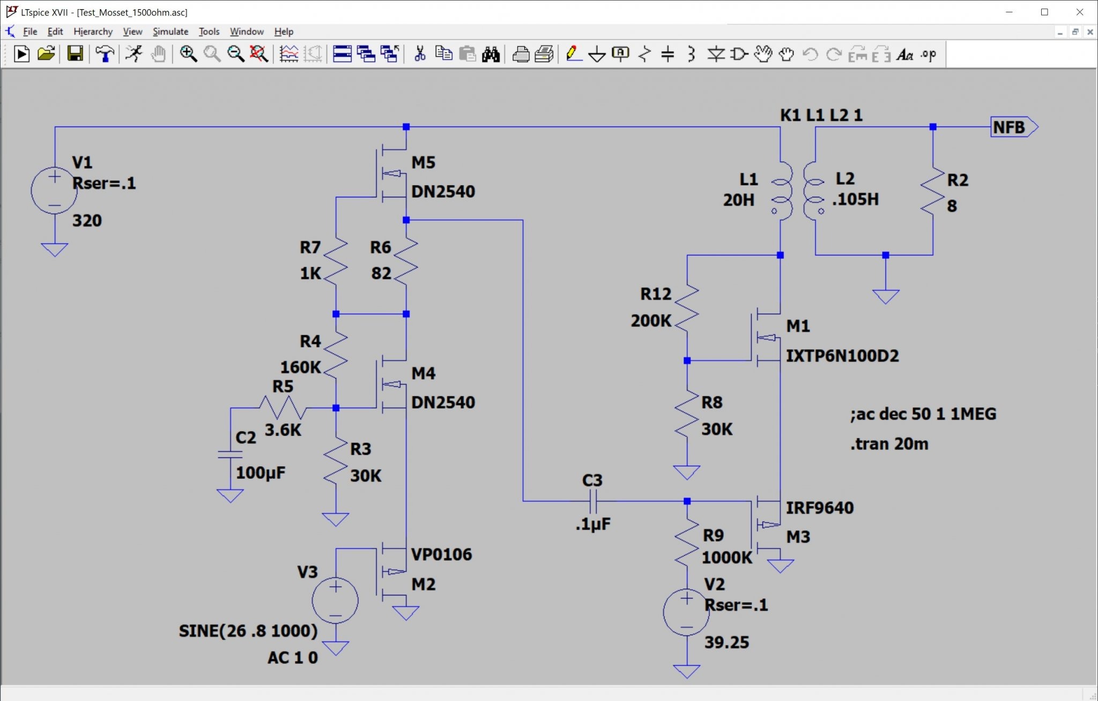
Task: Open the Simulate menu
Action: 170,32
